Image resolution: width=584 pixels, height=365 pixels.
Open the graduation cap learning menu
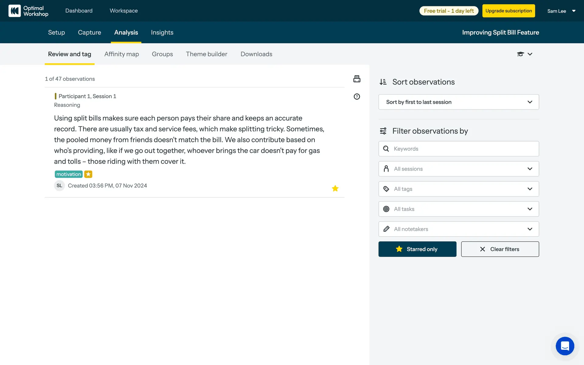524,54
